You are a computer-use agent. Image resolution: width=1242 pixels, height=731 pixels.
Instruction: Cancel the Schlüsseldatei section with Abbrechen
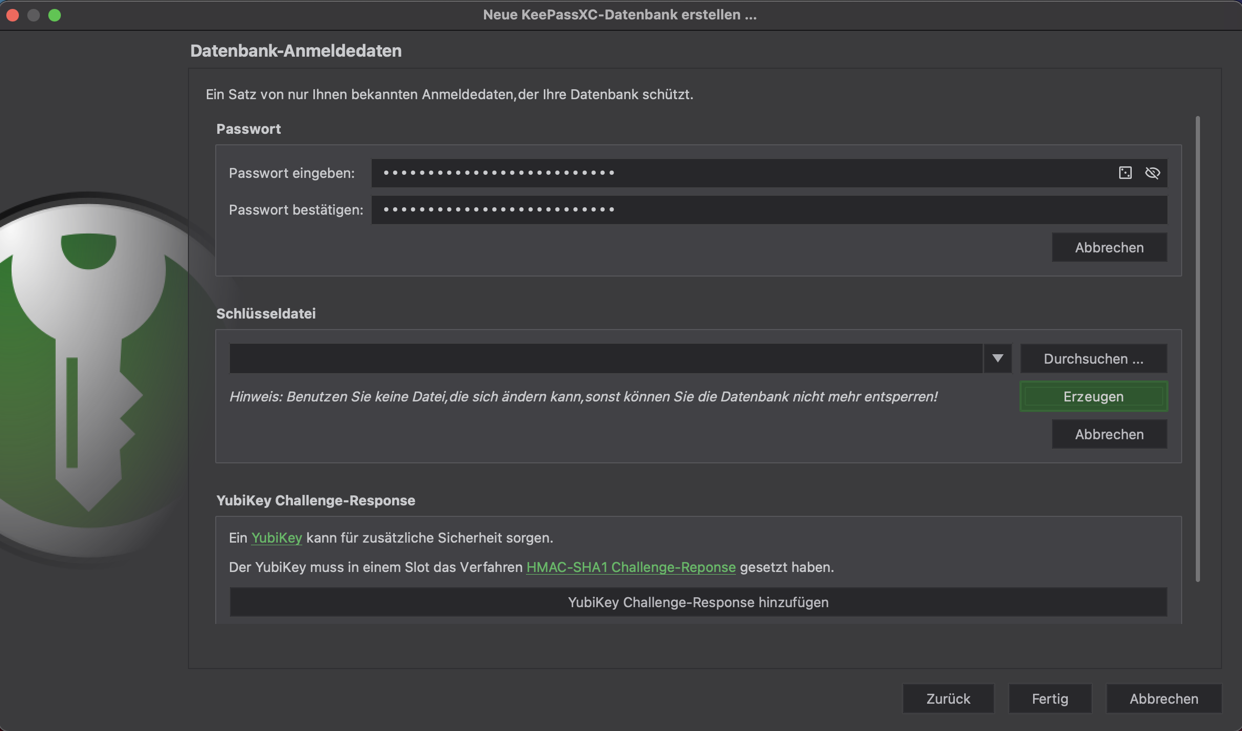click(x=1109, y=434)
